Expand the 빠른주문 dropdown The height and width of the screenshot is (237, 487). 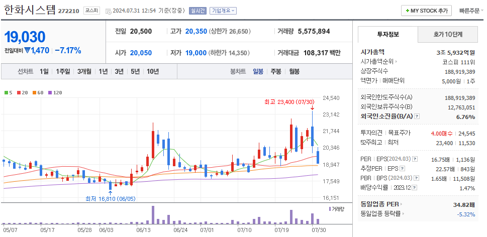[x=471, y=11]
